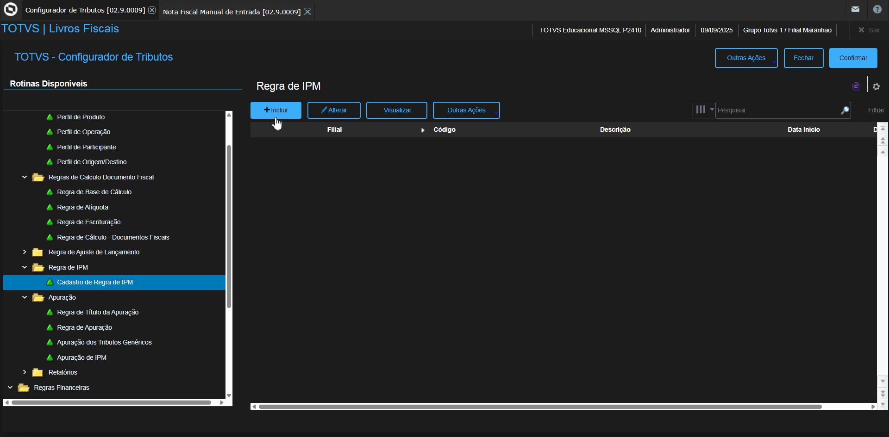Viewport: 889px width, 437px height.
Task: Collapse the Regra de IPM tree node
Action: (25, 267)
